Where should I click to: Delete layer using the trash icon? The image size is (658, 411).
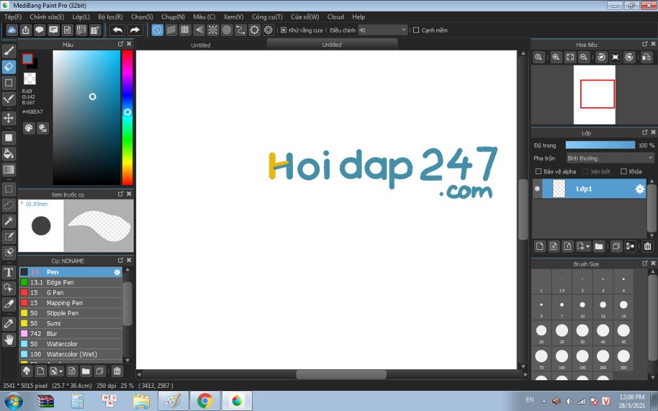click(648, 246)
